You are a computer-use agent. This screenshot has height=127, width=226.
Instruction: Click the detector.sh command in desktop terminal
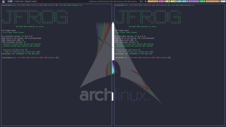coord(70,5)
